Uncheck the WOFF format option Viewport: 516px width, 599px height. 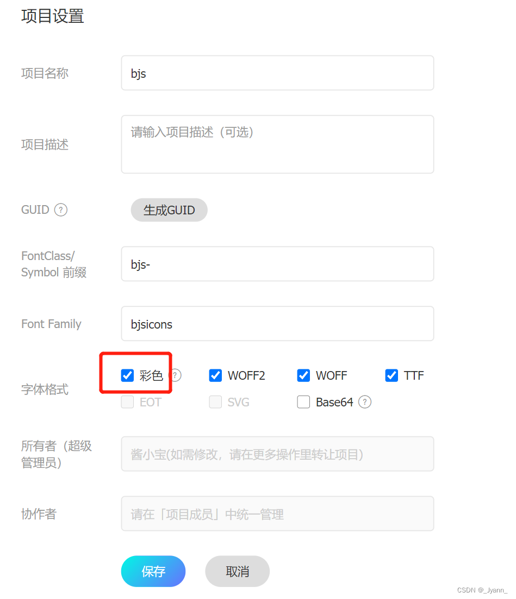point(303,375)
